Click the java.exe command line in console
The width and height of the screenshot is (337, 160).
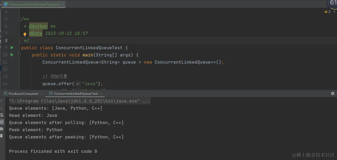pyautogui.click(x=80, y=101)
